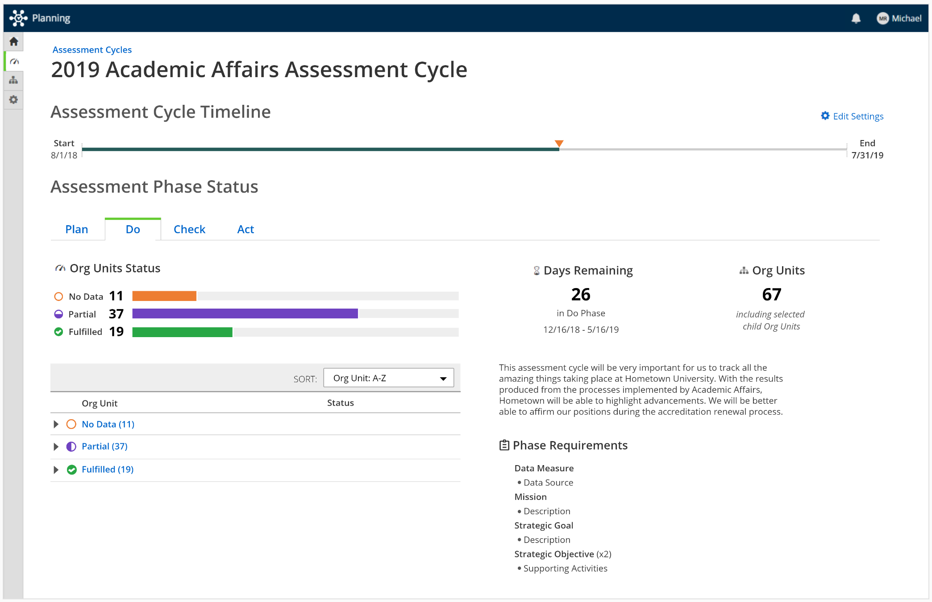Click the Planning logo in the top bar
This screenshot has width=932, height=602.
coord(41,18)
